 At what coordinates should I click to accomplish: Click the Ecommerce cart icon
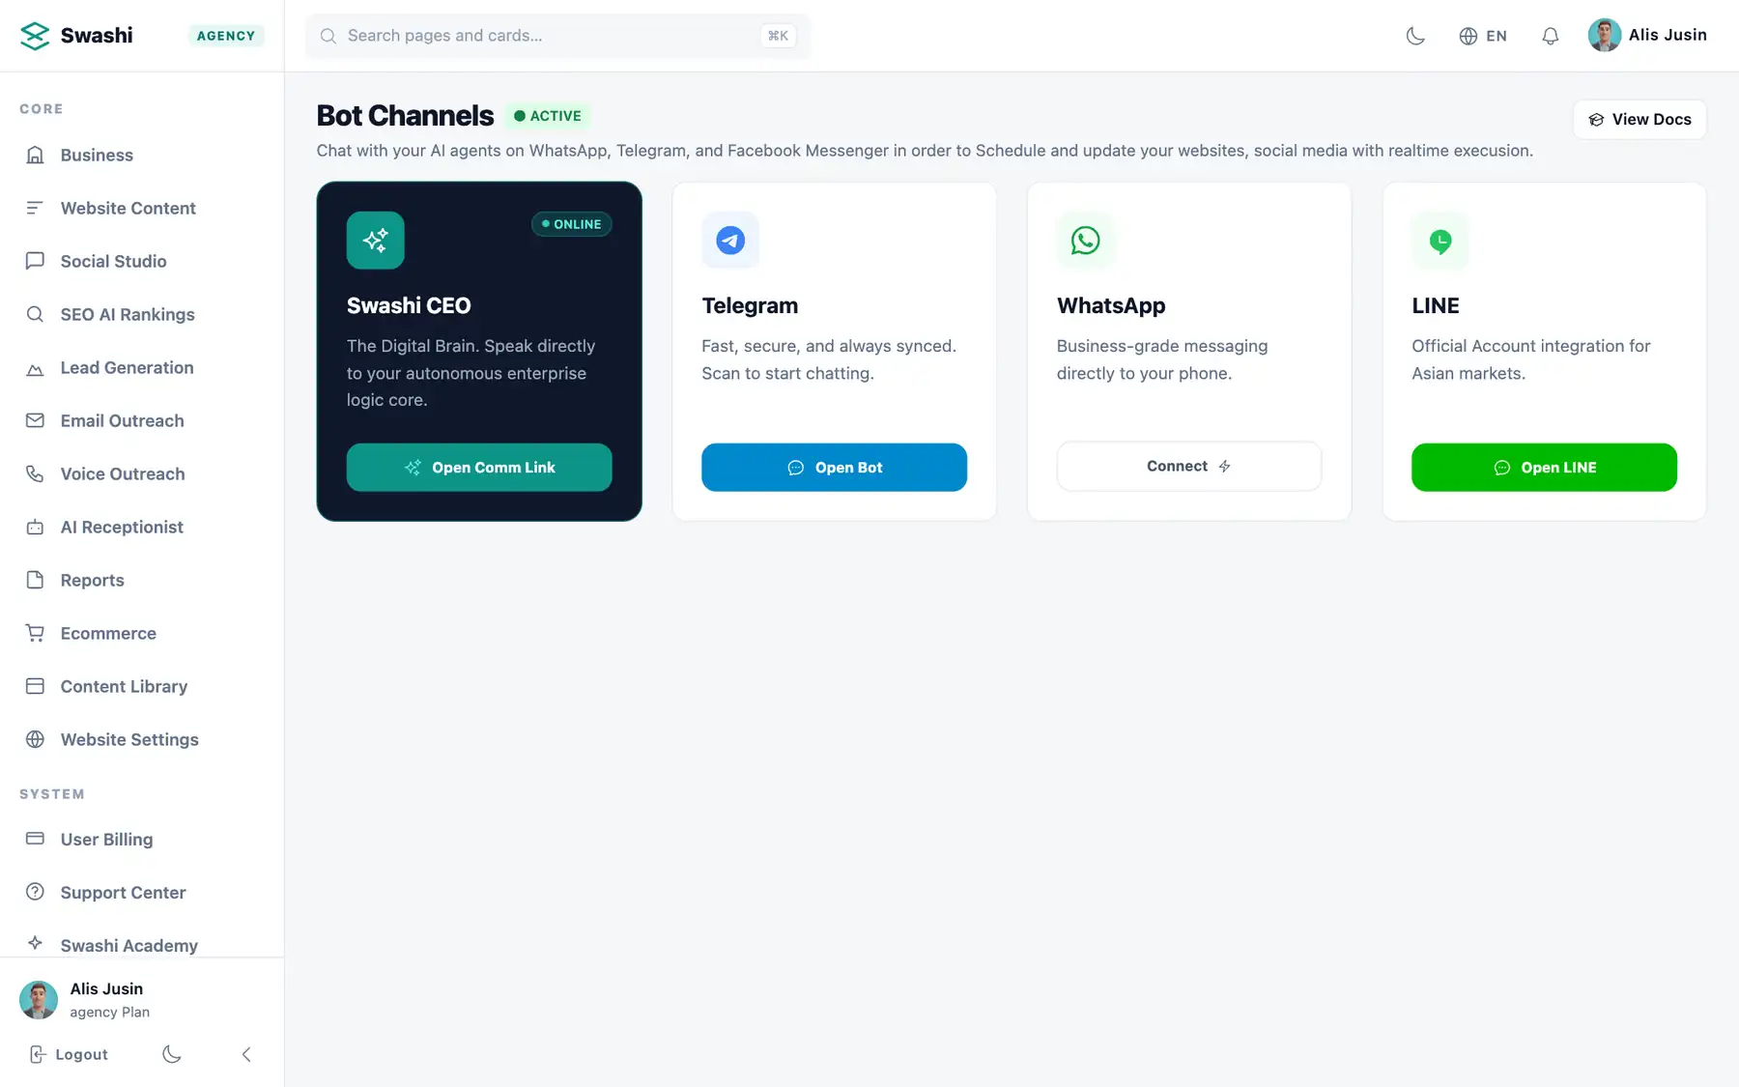[x=35, y=633]
